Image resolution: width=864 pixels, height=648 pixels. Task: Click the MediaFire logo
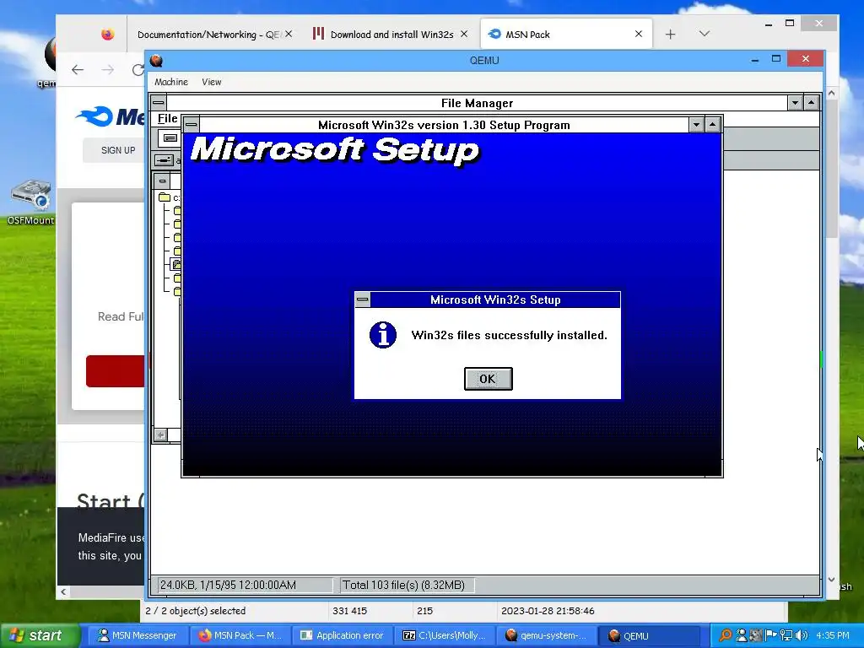(111, 116)
